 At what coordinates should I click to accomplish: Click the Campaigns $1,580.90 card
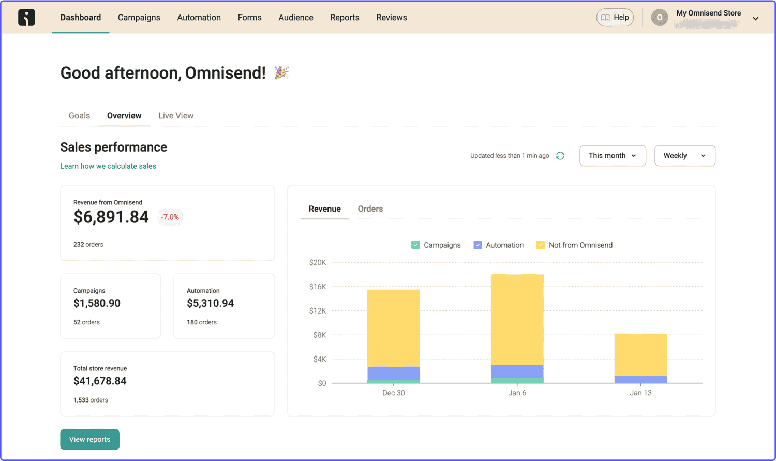(111, 306)
